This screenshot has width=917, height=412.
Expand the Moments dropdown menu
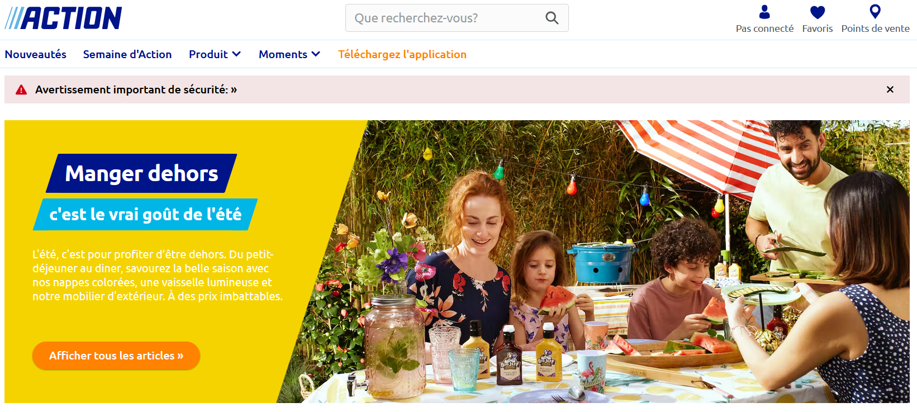[x=289, y=54]
